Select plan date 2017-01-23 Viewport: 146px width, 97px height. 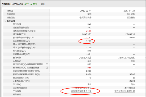(x=129, y=11)
